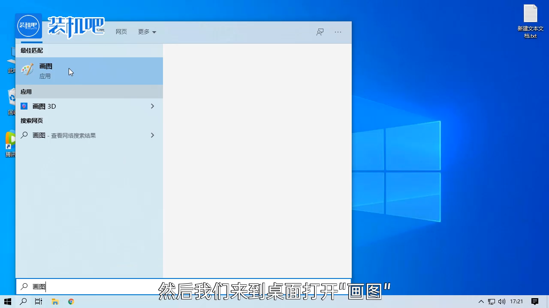
Task: Launch File Explorer from the taskbar
Action: point(55,302)
